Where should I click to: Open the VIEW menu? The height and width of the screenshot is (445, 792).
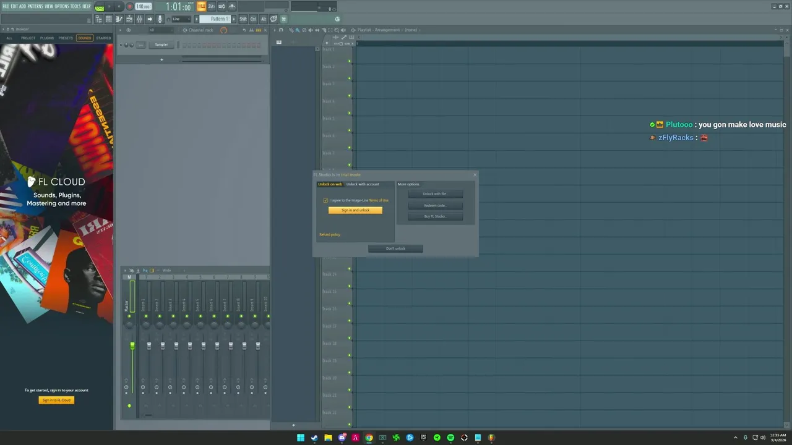coord(49,6)
